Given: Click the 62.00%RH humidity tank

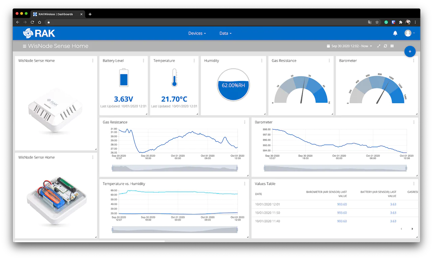Looking at the screenshot, I should (233, 85).
